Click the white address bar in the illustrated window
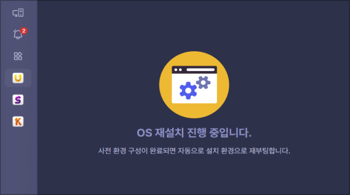This screenshot has height=195, width=350. pyautogui.click(x=200, y=70)
